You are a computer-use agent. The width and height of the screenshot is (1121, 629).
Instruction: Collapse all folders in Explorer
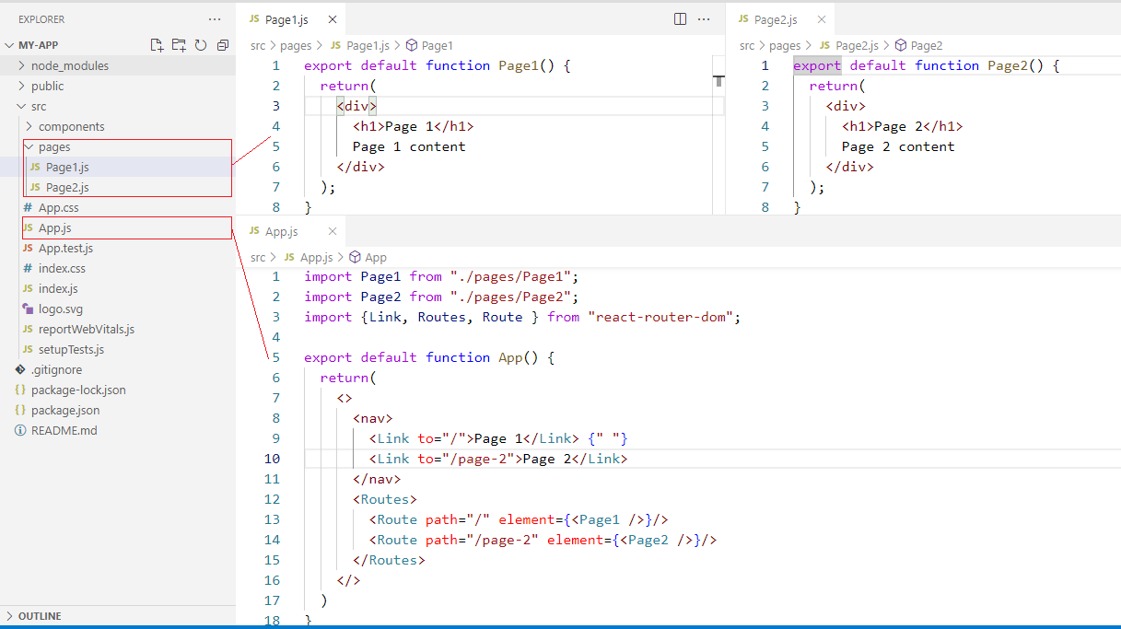pyautogui.click(x=223, y=45)
